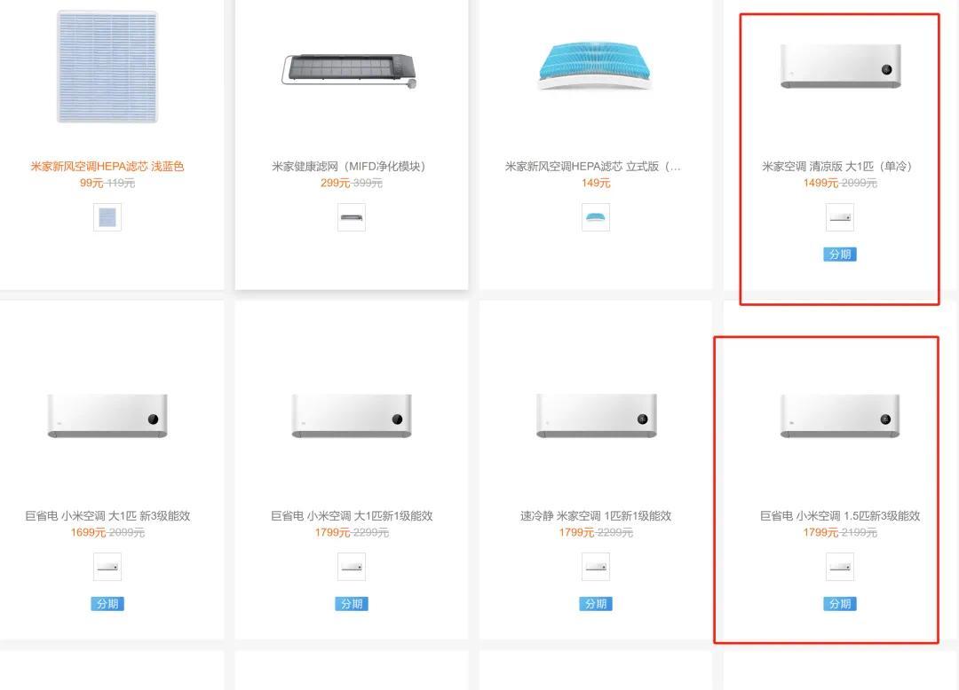959x690 pixels.
Task: Click 分期 badge under the 1699元 air conditioner
Action: 107,604
